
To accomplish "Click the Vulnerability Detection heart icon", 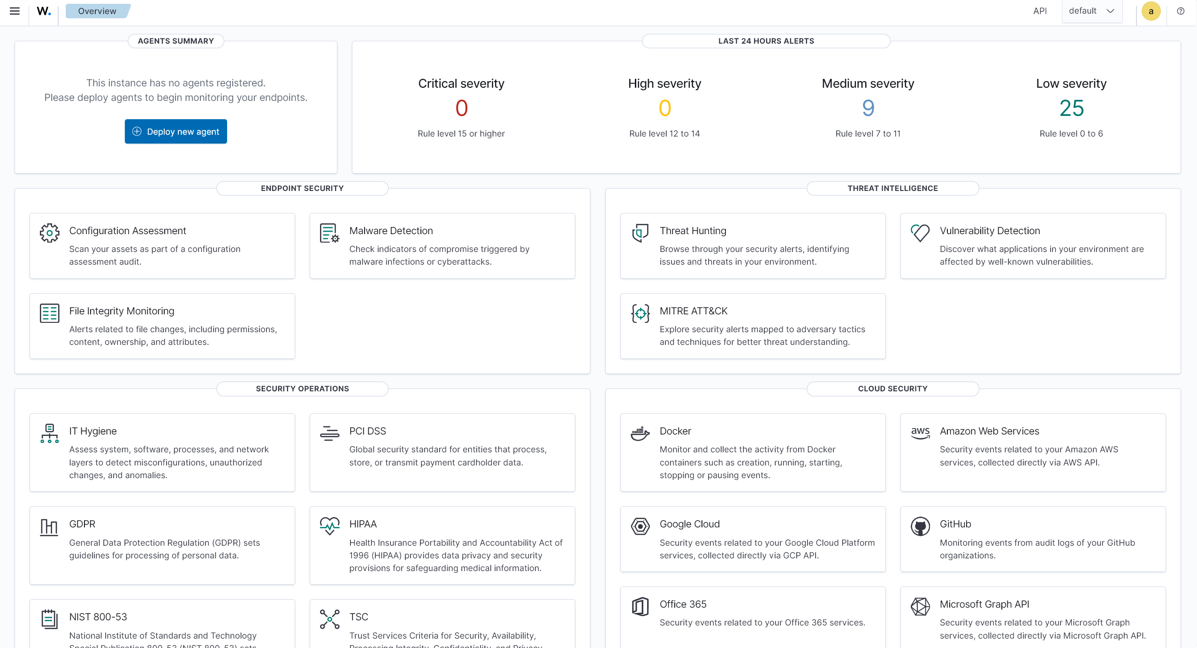I will (x=920, y=233).
